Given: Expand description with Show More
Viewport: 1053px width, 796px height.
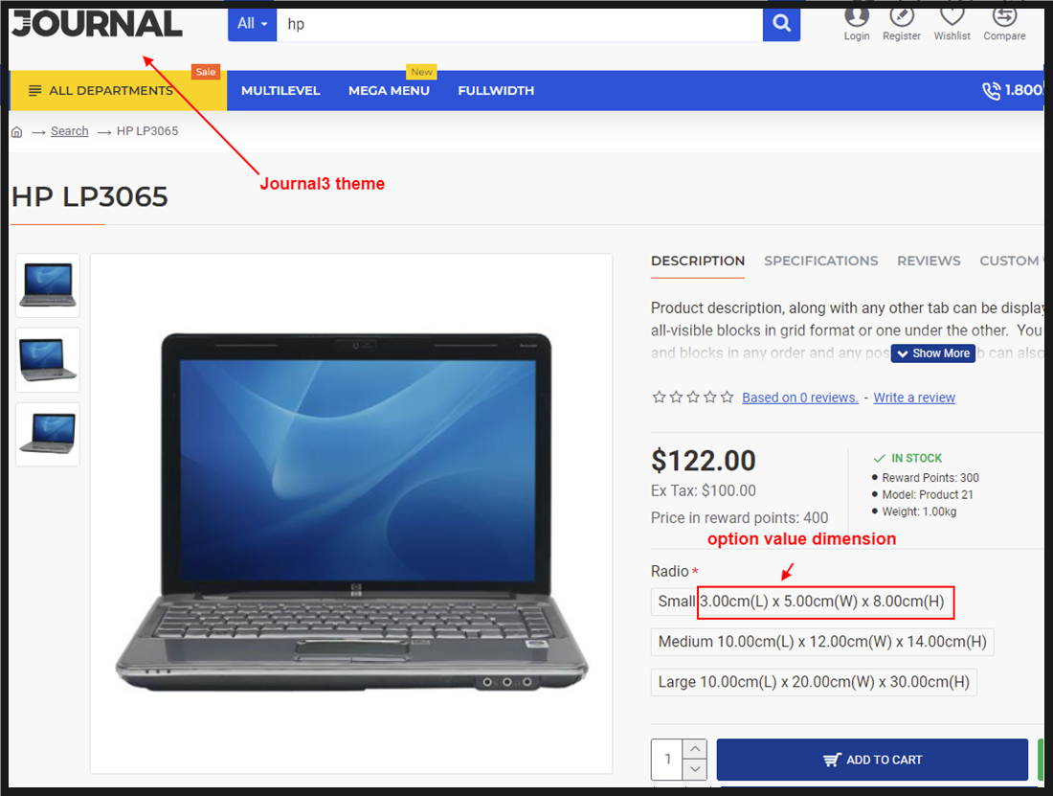Looking at the screenshot, I should point(933,353).
